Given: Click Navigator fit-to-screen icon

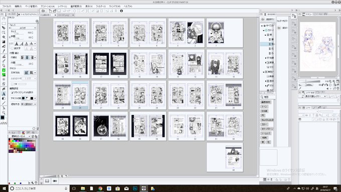Looking at the screenshot, I should click(337, 81).
